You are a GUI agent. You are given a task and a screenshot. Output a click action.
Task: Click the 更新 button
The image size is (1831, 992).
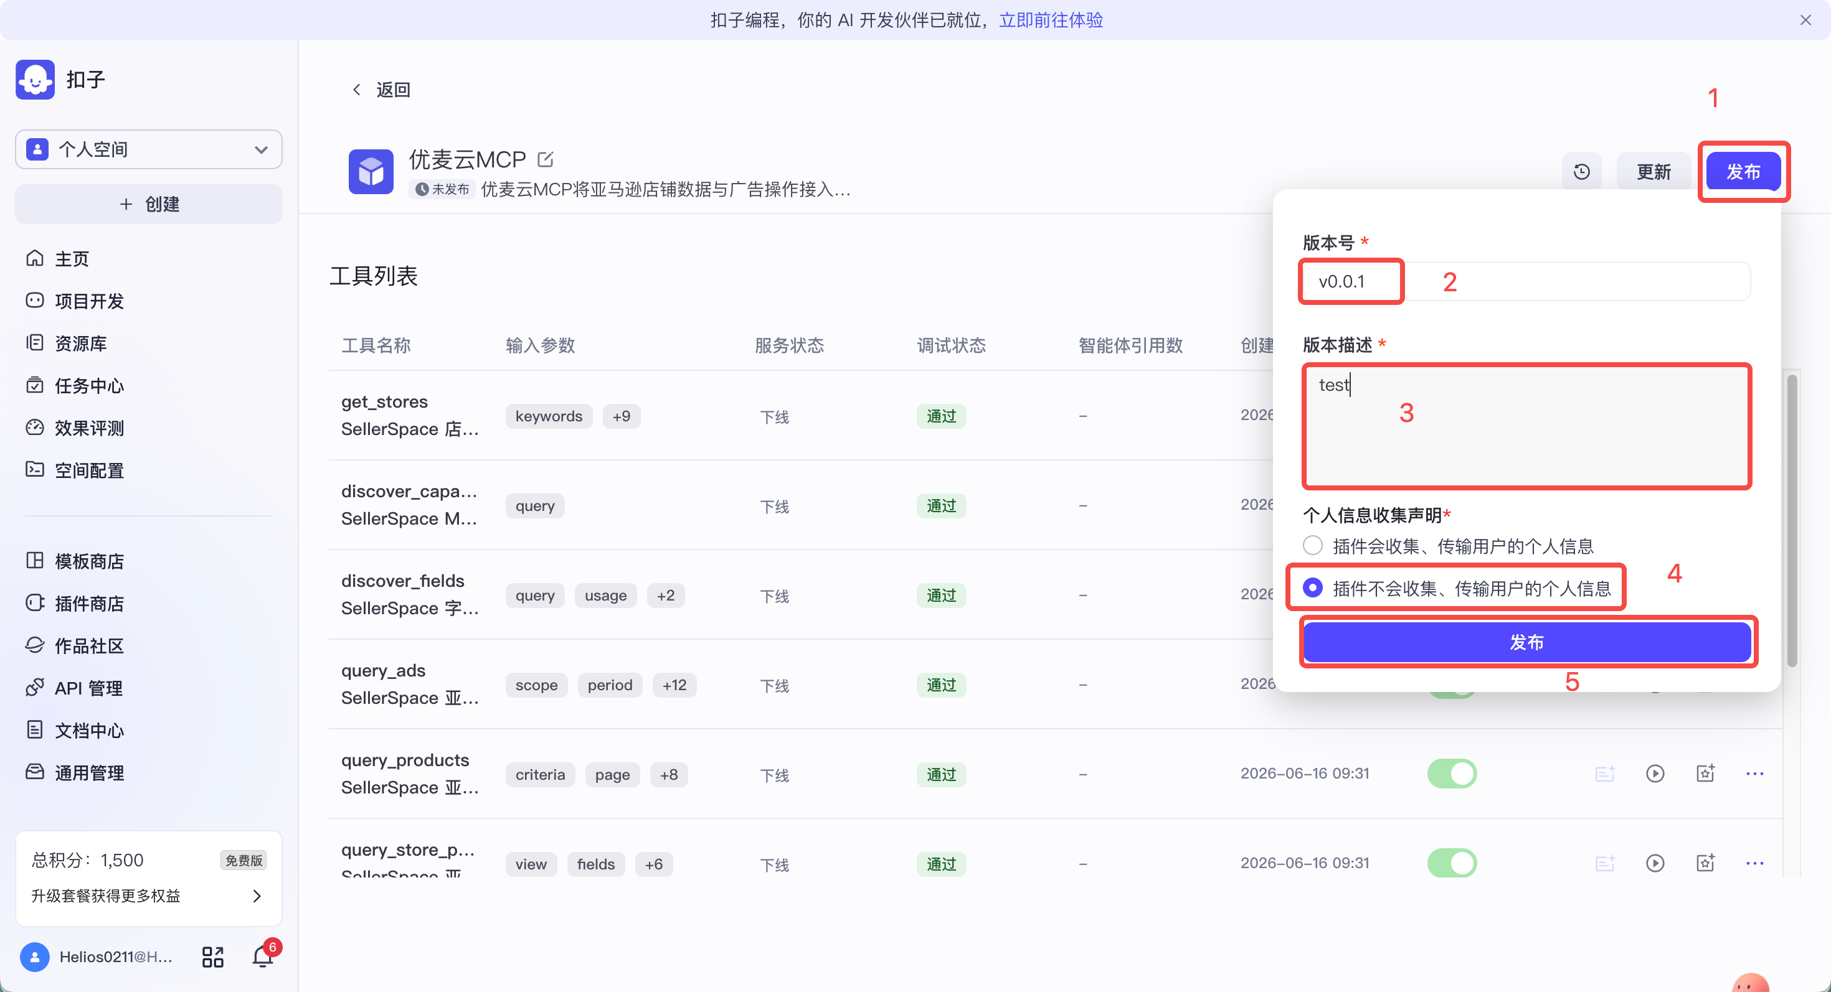coord(1654,172)
